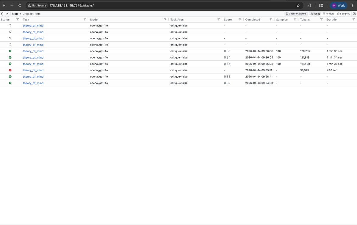The image size is (357, 225).
Task: Open the Task column filter icon
Action: (85, 20)
